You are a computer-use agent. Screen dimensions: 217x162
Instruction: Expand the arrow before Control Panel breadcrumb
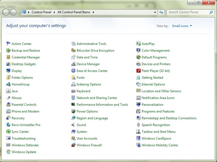coord(28,12)
